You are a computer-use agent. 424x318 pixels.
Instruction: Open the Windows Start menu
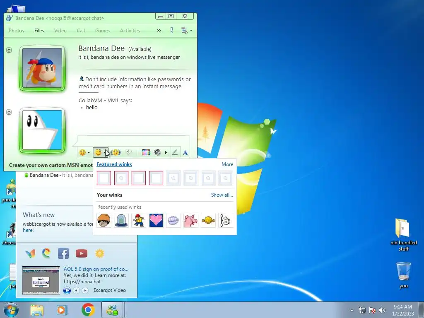[11, 310]
